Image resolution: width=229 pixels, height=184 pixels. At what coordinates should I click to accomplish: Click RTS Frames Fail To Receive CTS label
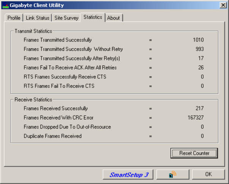(59, 86)
